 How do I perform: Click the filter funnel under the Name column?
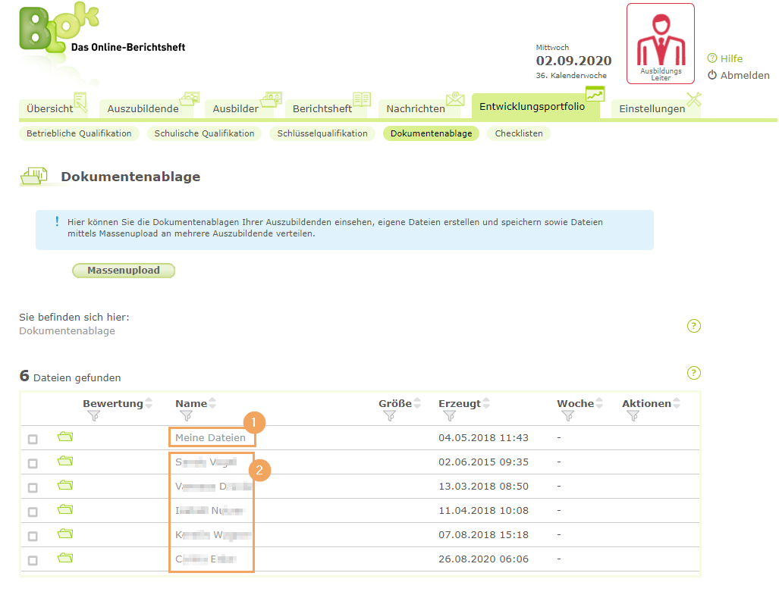pyautogui.click(x=186, y=415)
